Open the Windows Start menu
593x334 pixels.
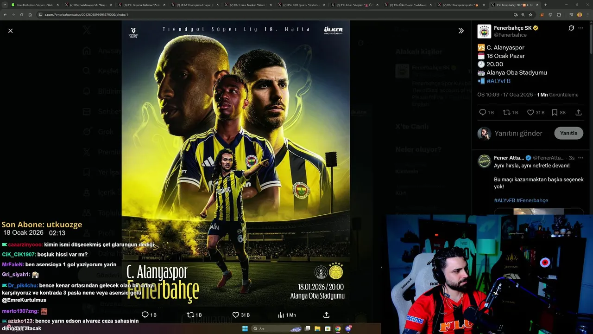click(245, 328)
